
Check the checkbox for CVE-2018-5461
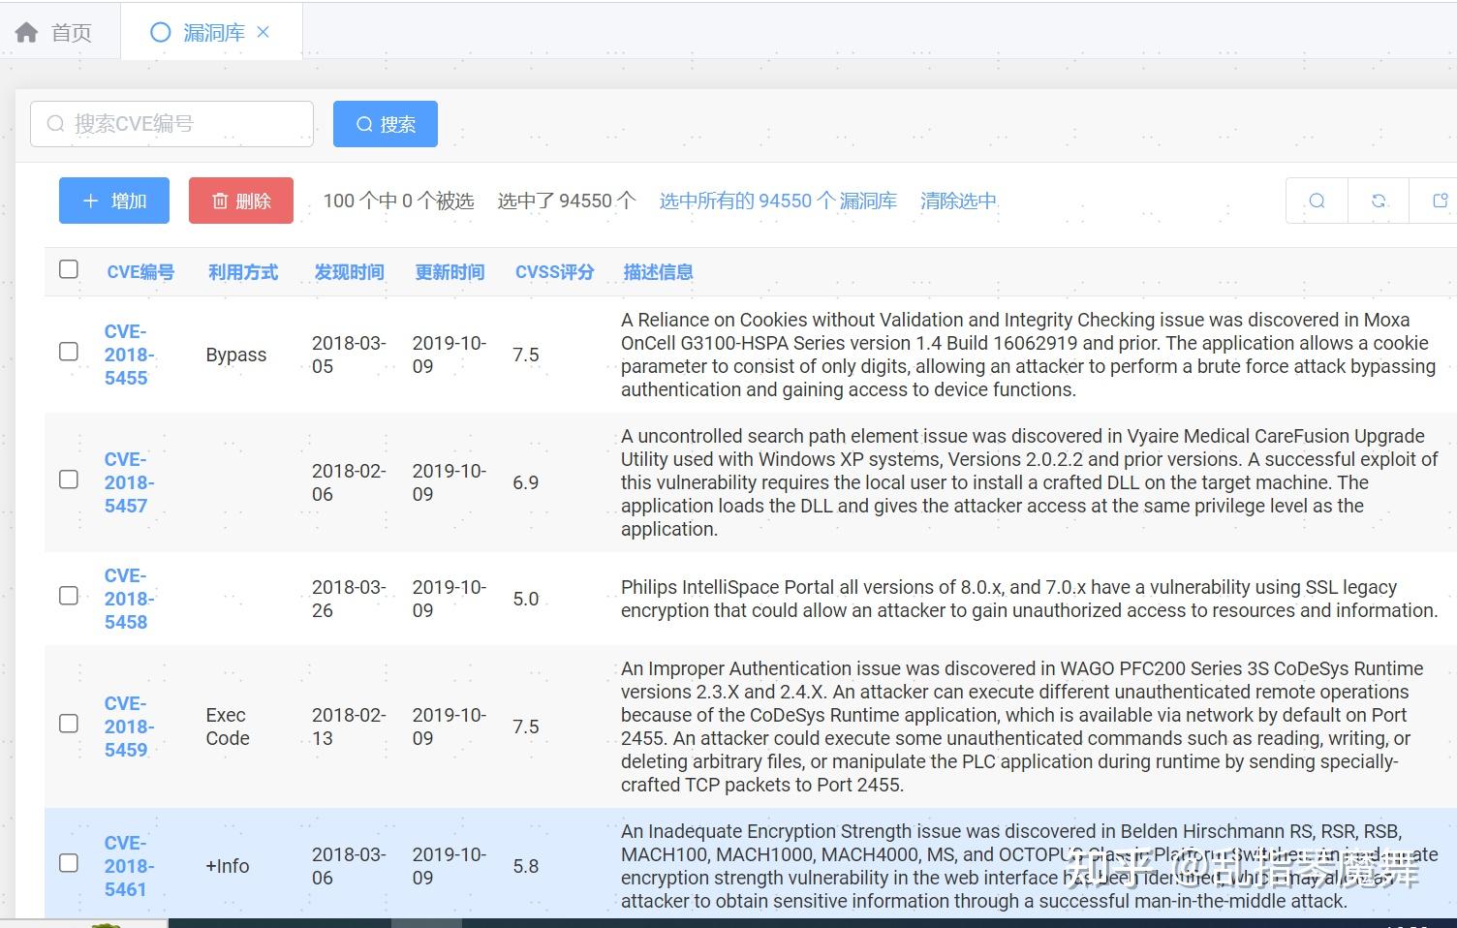pos(68,862)
